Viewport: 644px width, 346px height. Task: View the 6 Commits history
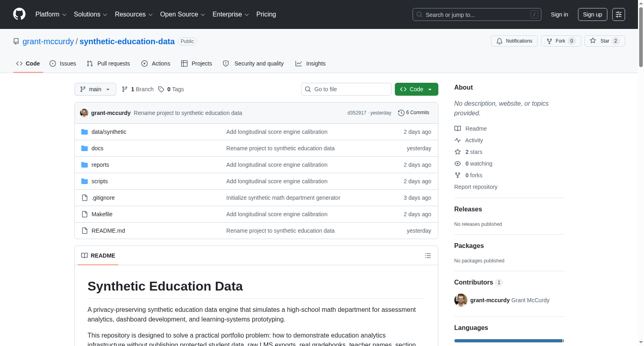pyautogui.click(x=414, y=113)
